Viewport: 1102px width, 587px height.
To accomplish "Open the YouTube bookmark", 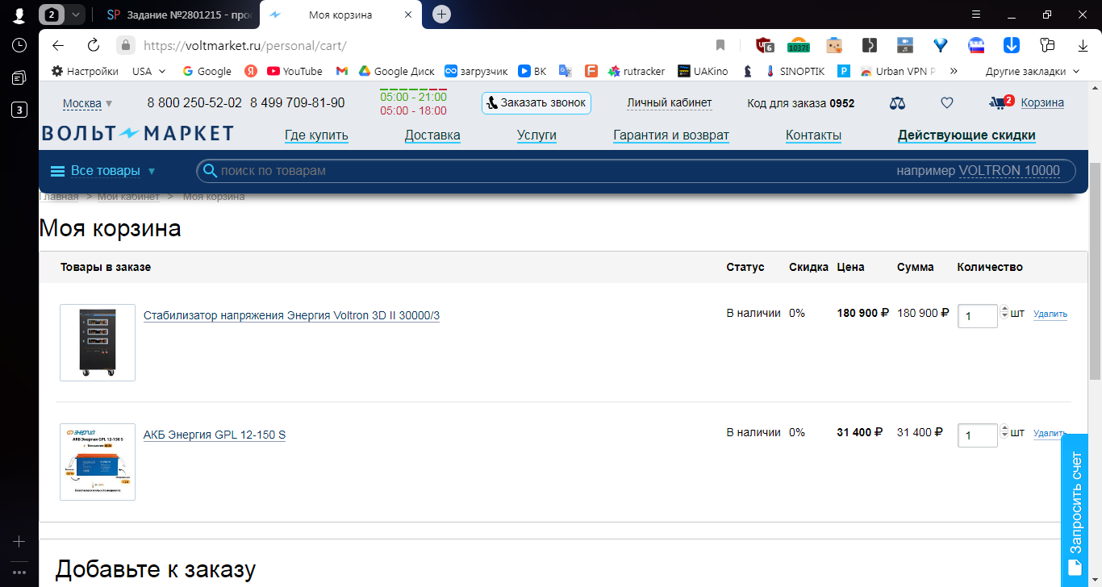I will pos(294,71).
